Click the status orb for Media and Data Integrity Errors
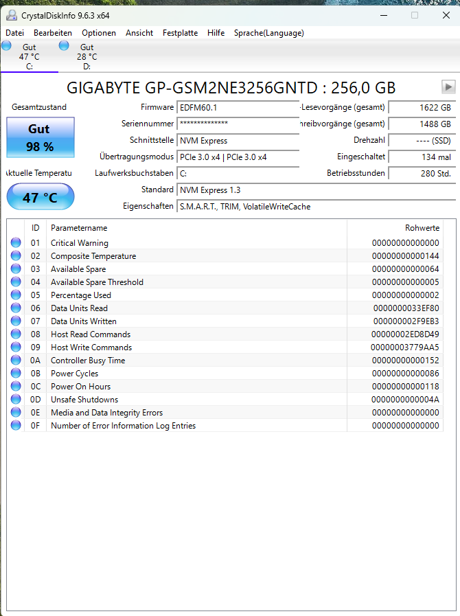This screenshot has height=616, width=460. point(16,412)
